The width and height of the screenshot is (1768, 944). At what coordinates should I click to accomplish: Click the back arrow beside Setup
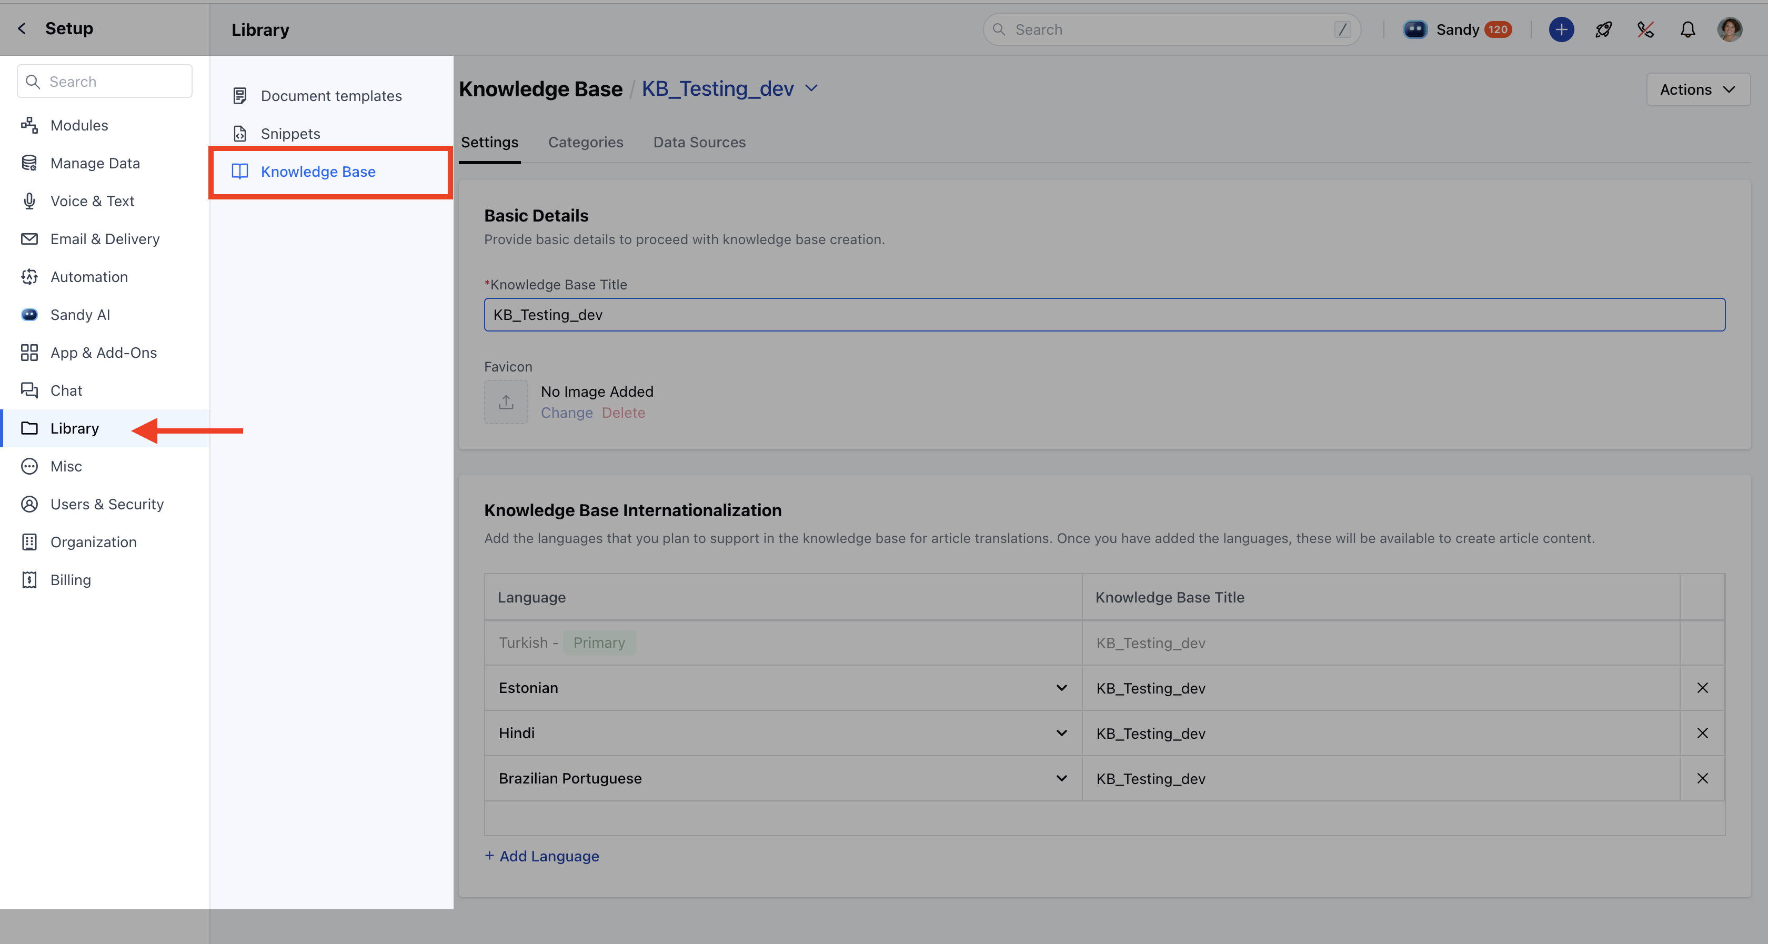click(x=22, y=28)
